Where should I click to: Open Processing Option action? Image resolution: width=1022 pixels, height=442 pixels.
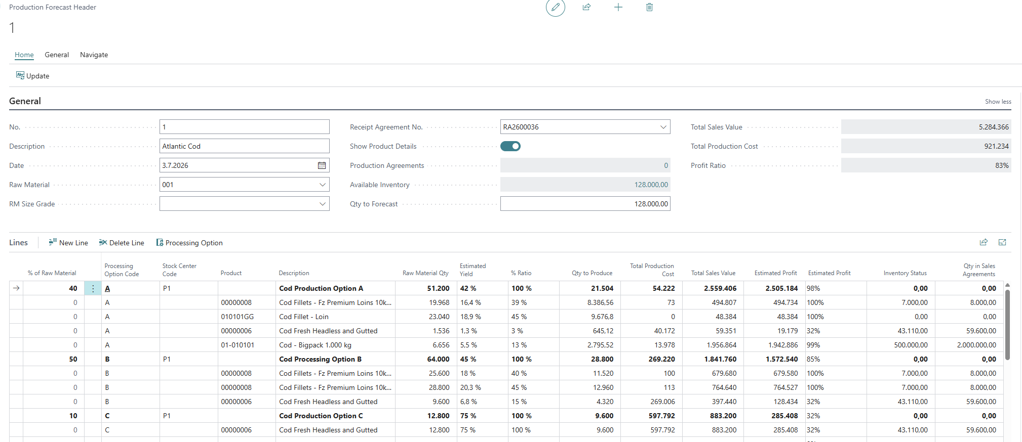pos(189,243)
